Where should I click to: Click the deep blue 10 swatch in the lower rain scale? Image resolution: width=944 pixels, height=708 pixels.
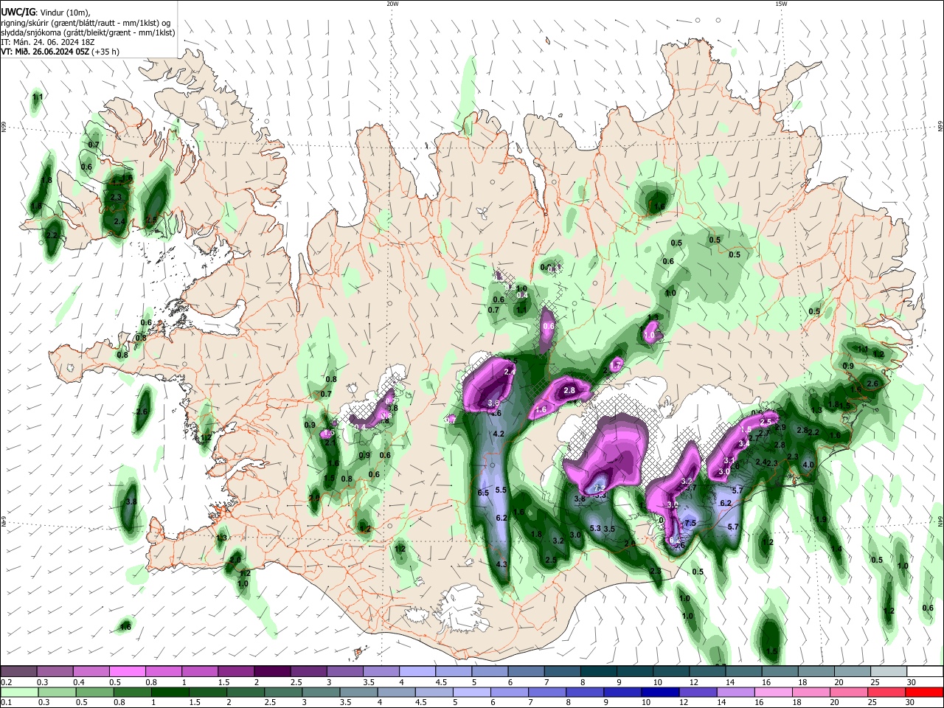(659, 692)
